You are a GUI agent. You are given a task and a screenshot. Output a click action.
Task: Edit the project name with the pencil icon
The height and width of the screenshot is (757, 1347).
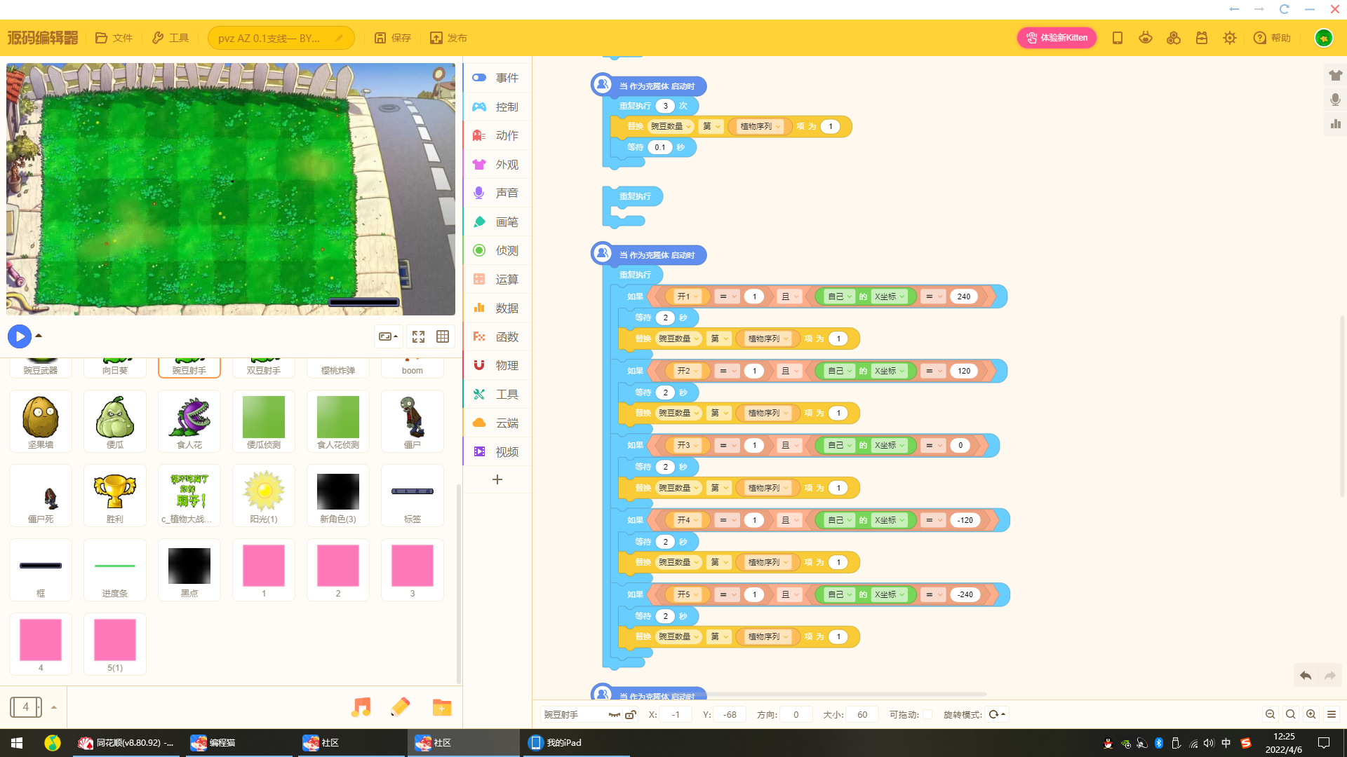click(x=339, y=38)
